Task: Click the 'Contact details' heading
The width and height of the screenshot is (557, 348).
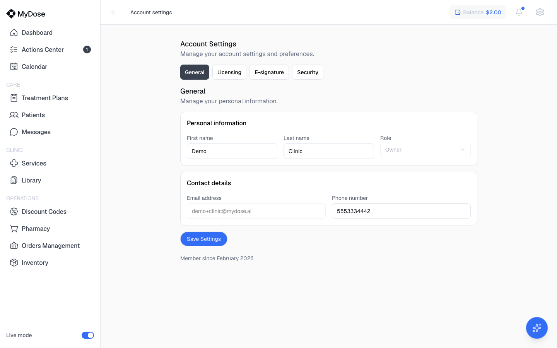Action: [x=209, y=183]
